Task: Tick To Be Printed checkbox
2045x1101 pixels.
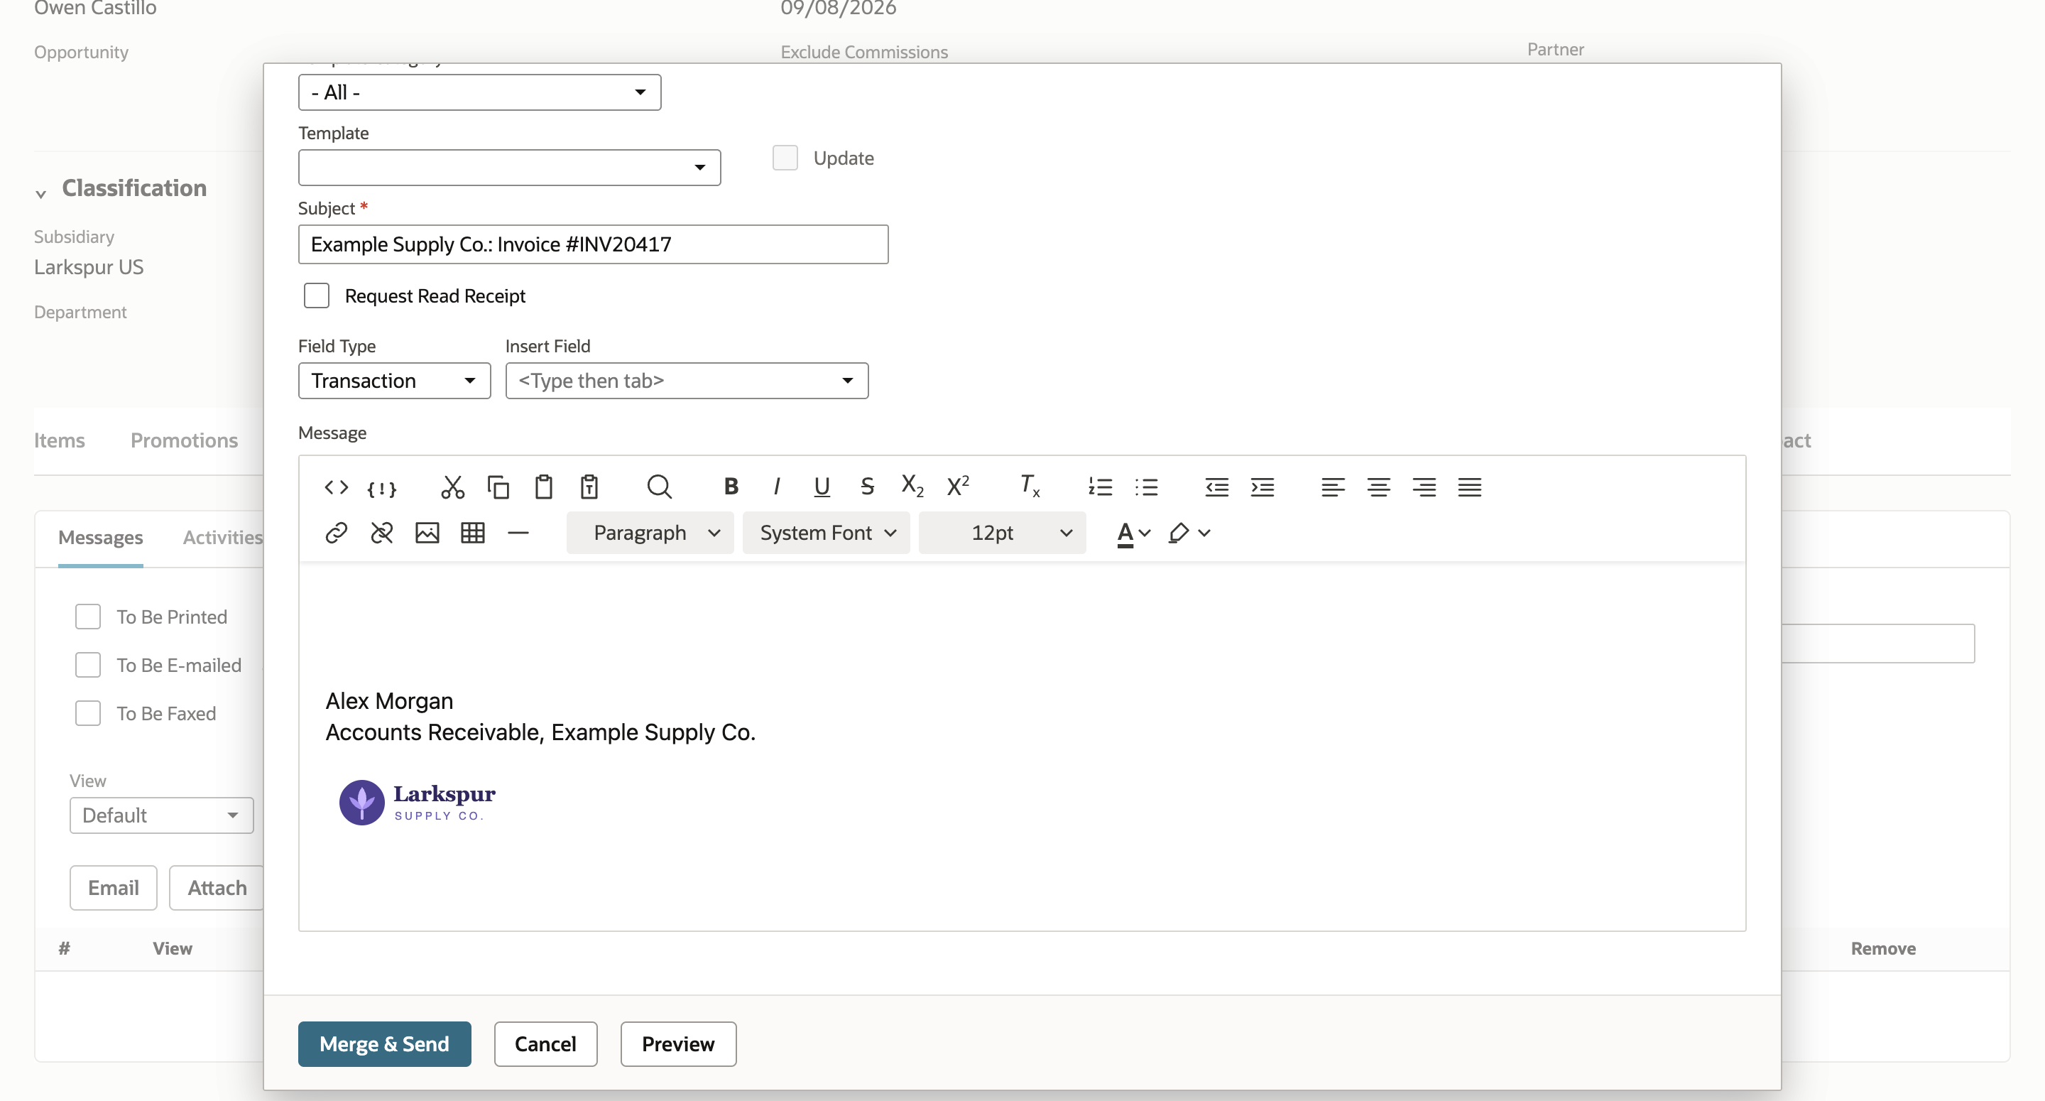Action: (87, 617)
